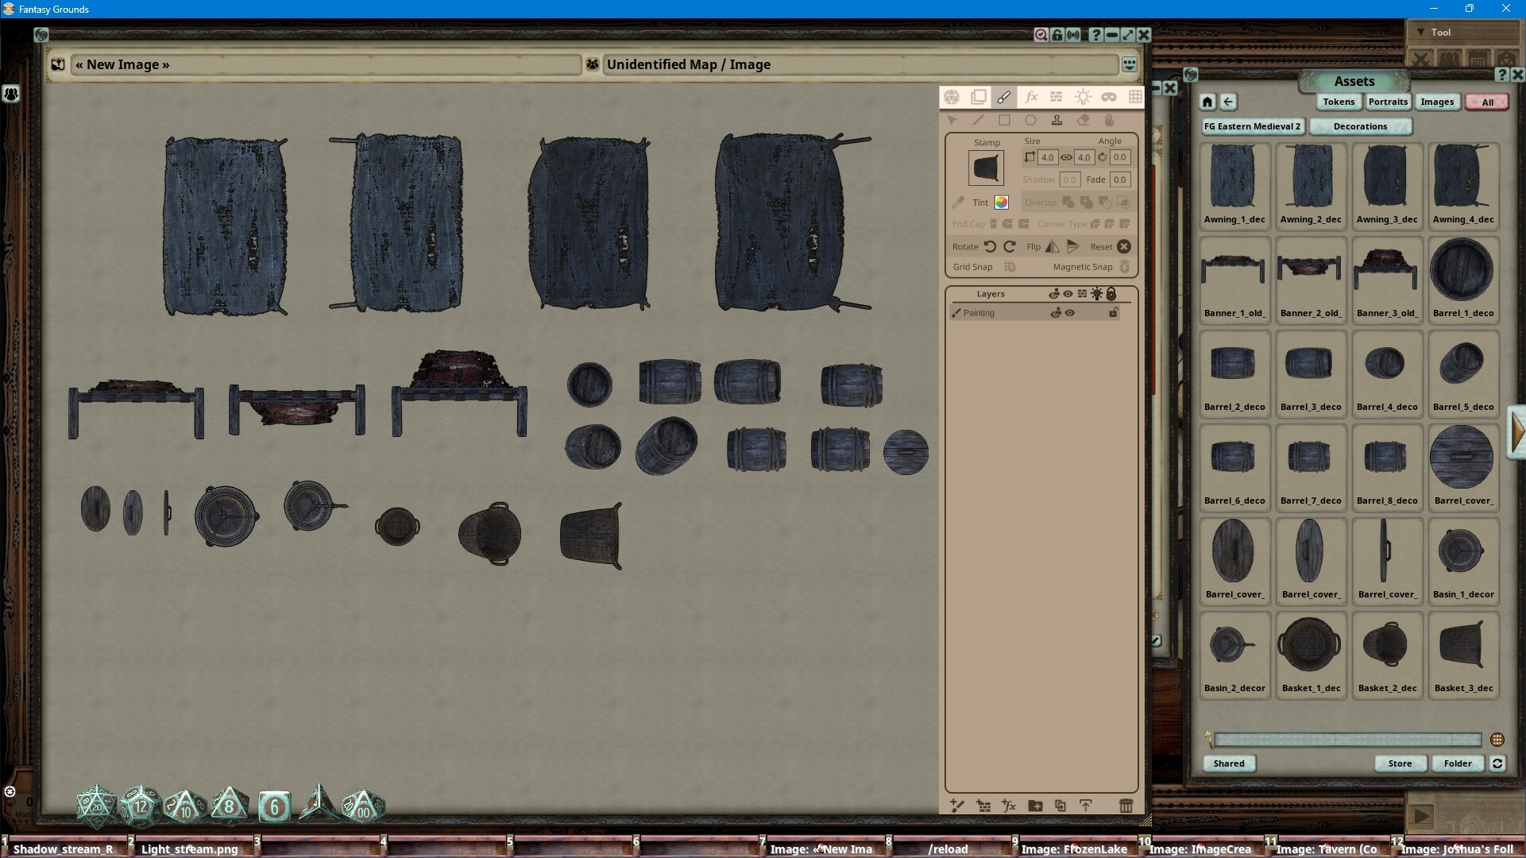
Task: Open the add new folder icon
Action: (1035, 806)
